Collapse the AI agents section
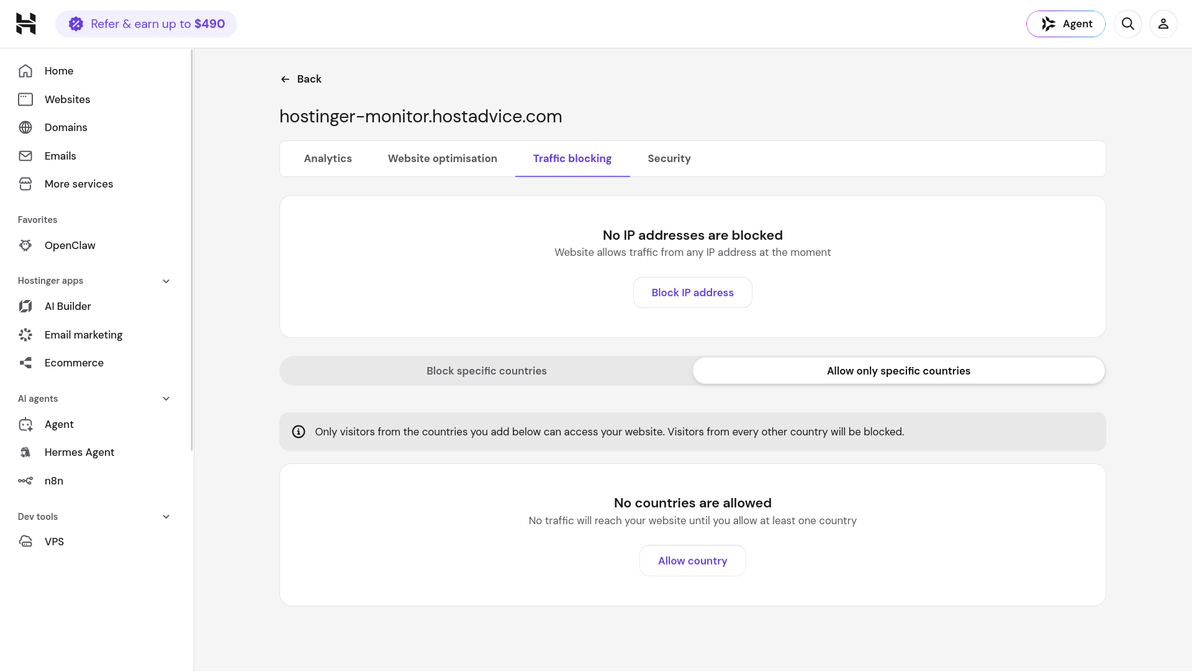The image size is (1192, 672). click(x=166, y=399)
